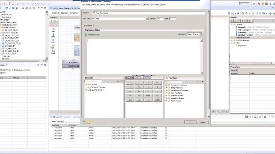Click the red X icon in job log toolbar
Screen dimensions: 275x154
point(265,117)
